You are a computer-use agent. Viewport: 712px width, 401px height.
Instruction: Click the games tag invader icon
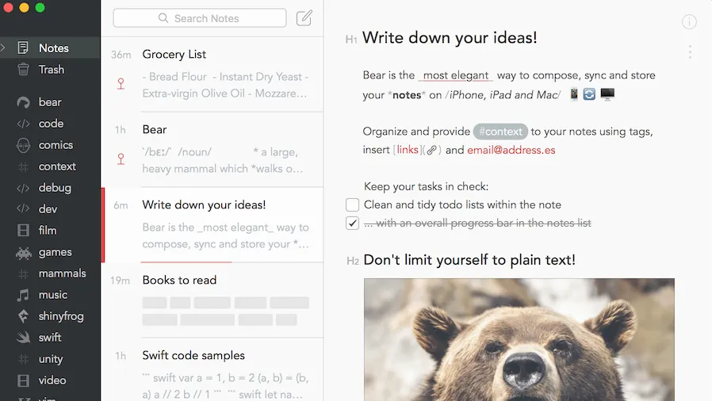[23, 252]
